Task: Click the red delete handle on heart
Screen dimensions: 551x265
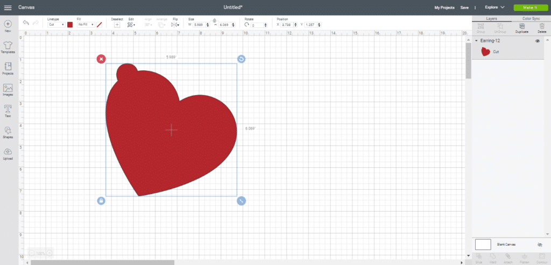Action: click(101, 59)
